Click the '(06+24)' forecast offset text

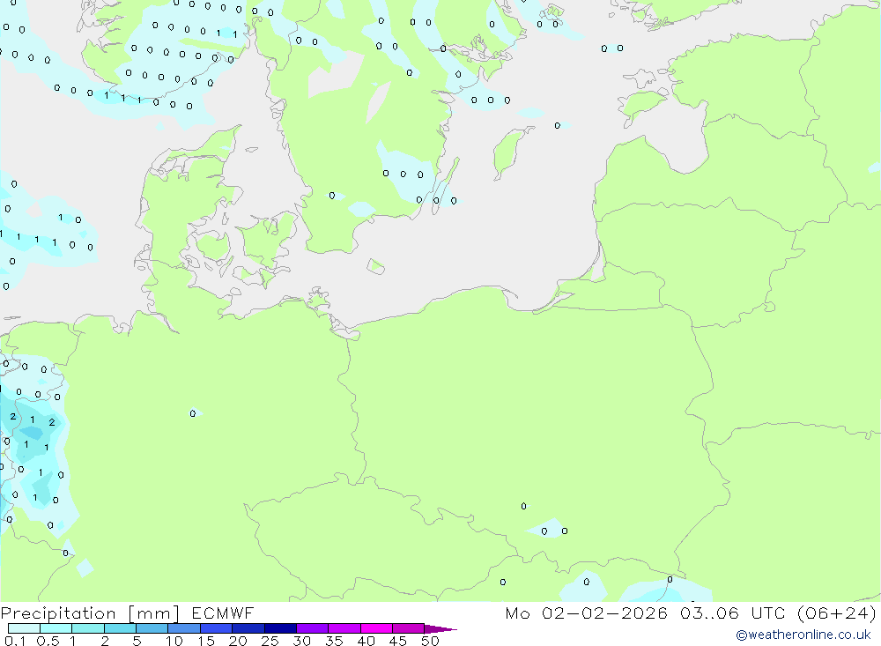[837, 613]
